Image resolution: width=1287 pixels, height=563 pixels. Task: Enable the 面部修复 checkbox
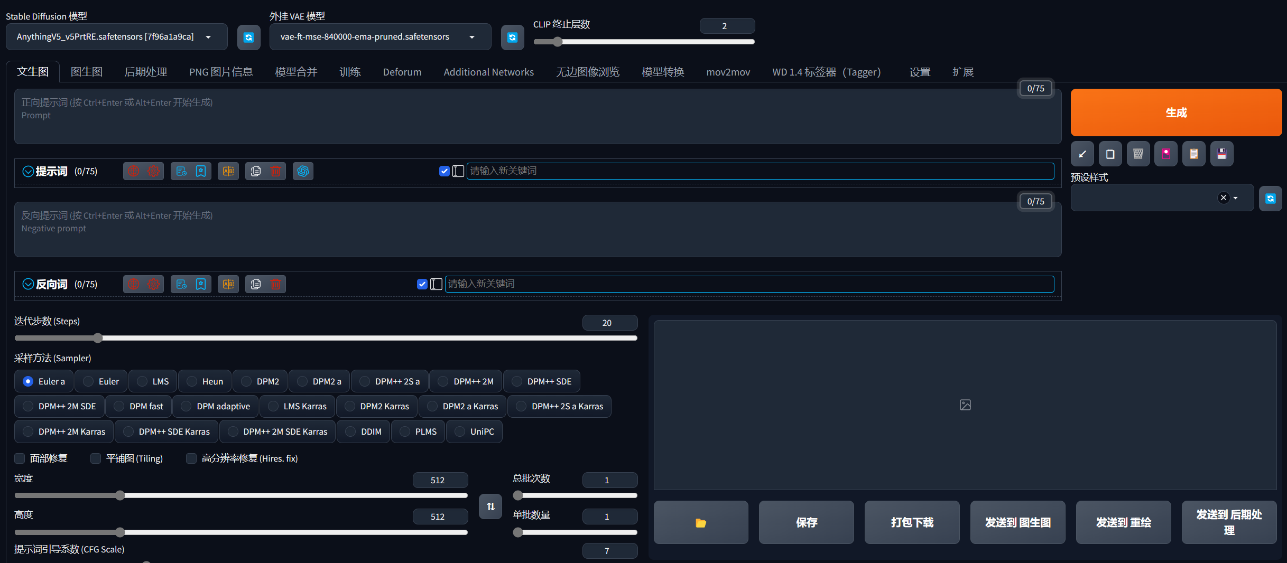[20, 458]
